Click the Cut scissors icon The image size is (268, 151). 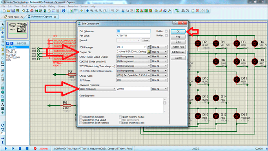click(x=123, y=11)
